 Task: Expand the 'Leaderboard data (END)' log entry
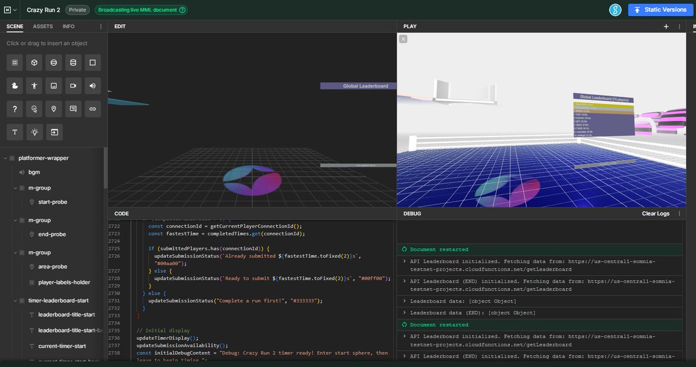[404, 313]
